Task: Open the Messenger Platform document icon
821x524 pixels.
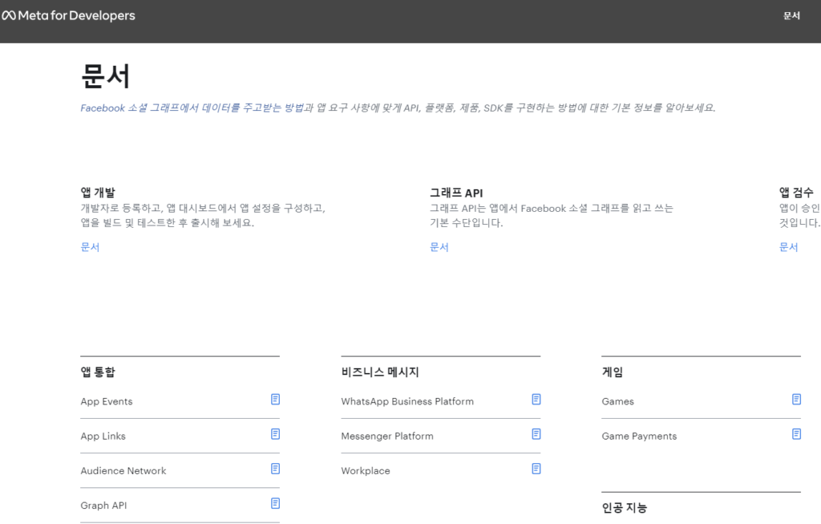Action: click(x=536, y=434)
